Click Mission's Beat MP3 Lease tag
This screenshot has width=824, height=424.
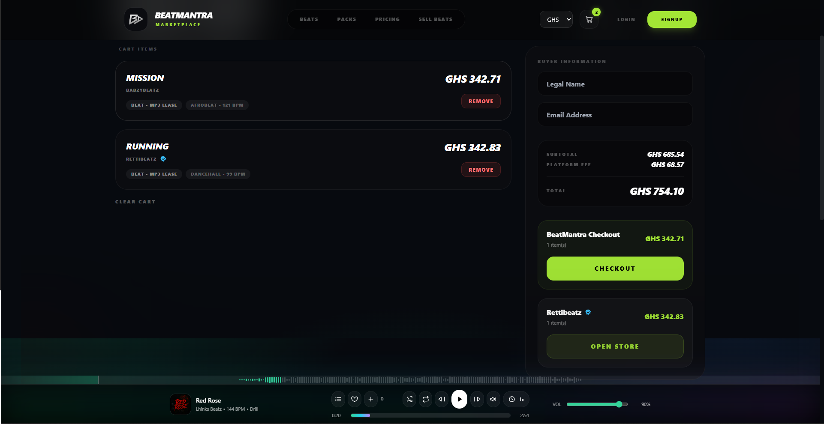coord(154,105)
